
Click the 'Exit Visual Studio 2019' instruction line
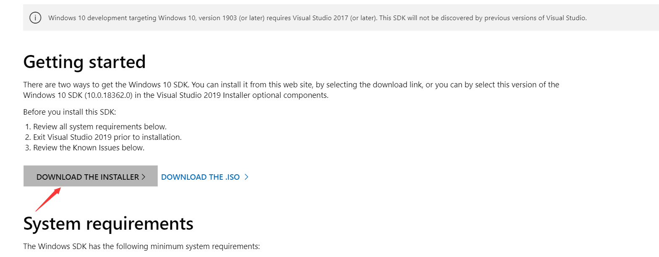pyautogui.click(x=102, y=137)
